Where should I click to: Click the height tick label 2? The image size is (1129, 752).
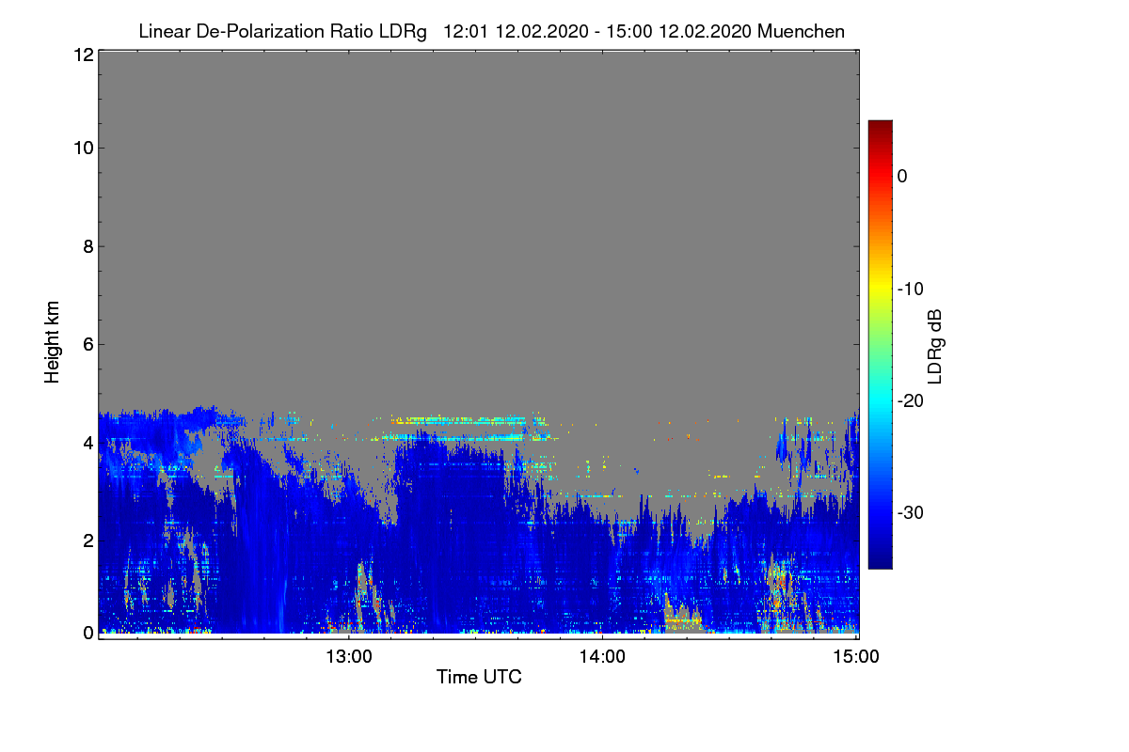[x=87, y=540]
